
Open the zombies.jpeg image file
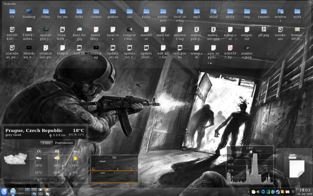247,47
